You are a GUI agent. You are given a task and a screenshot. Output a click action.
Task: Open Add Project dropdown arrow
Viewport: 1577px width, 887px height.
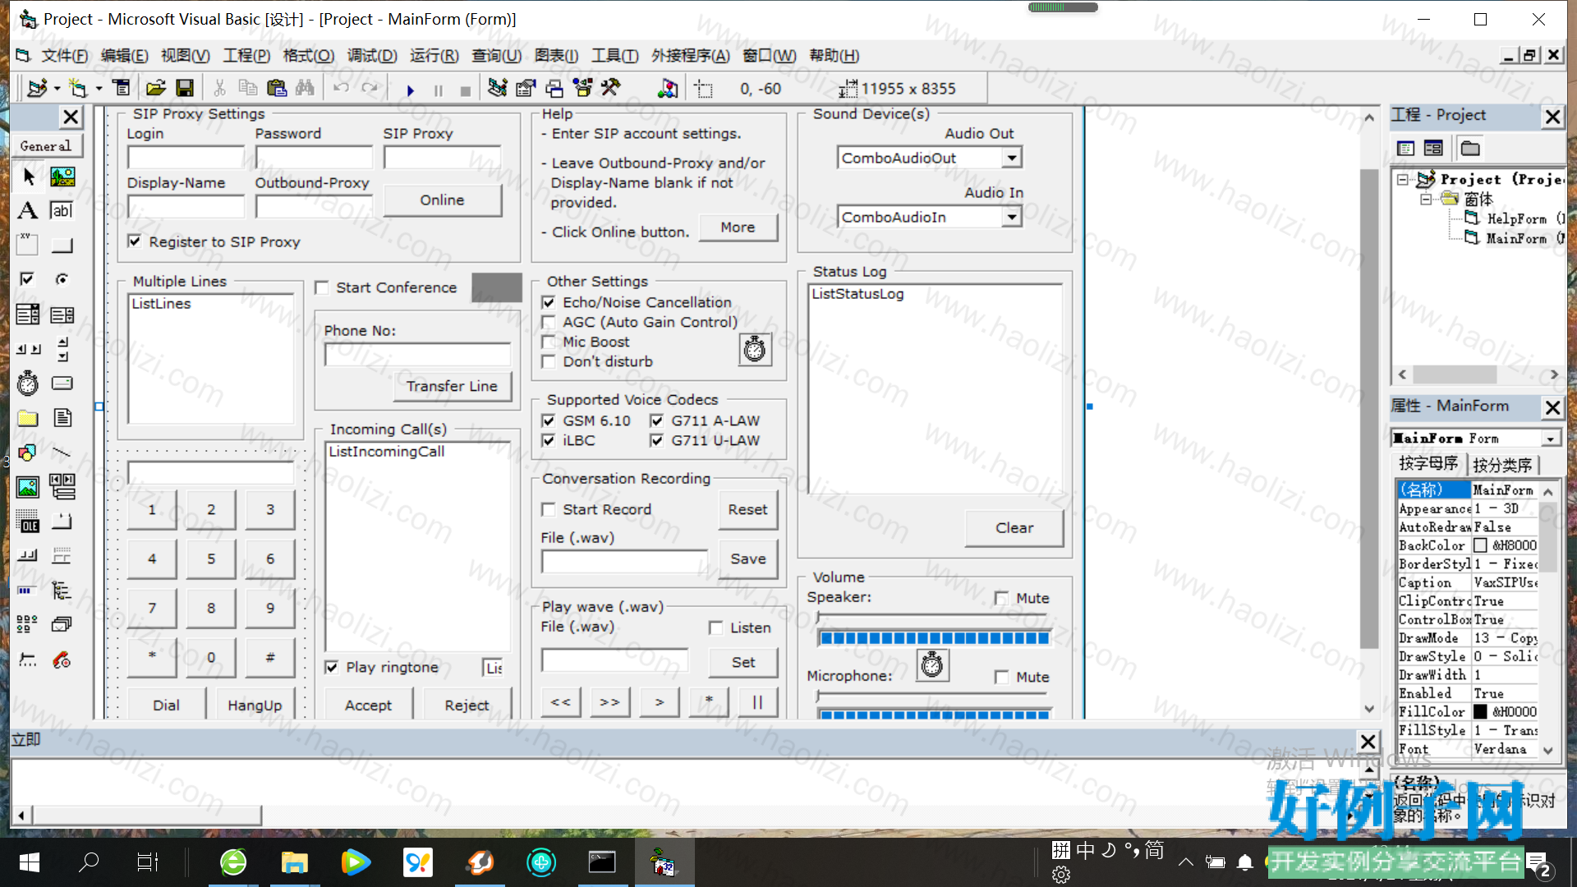click(x=57, y=88)
